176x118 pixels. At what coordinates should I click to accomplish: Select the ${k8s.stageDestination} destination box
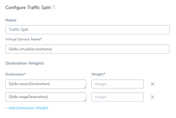[46, 97]
